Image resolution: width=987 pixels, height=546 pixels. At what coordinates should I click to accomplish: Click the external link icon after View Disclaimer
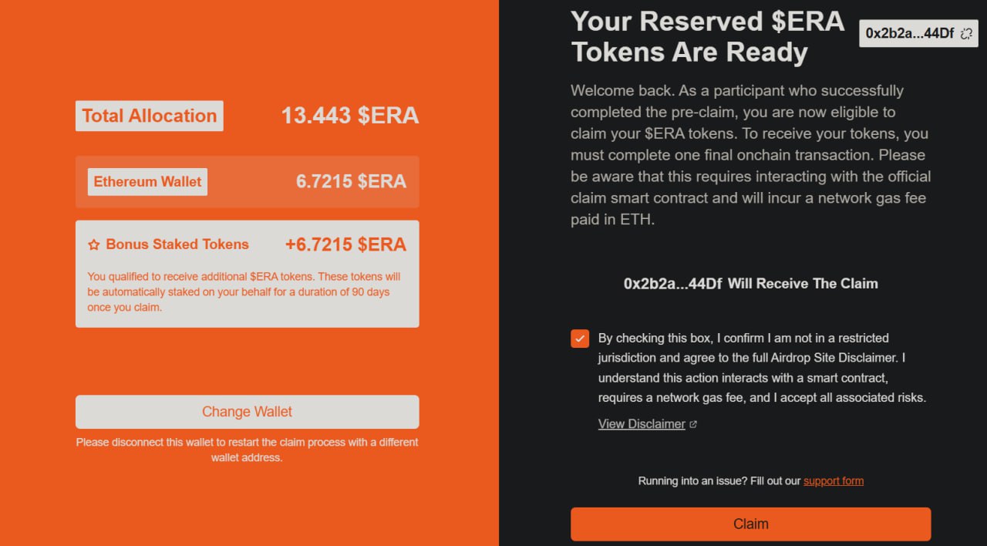click(x=693, y=424)
